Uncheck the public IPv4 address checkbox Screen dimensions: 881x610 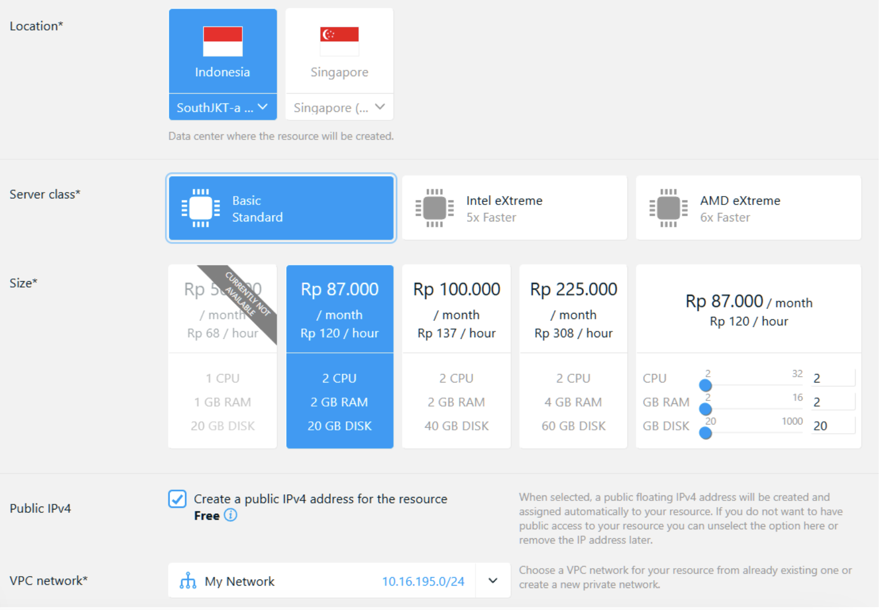coord(177,499)
